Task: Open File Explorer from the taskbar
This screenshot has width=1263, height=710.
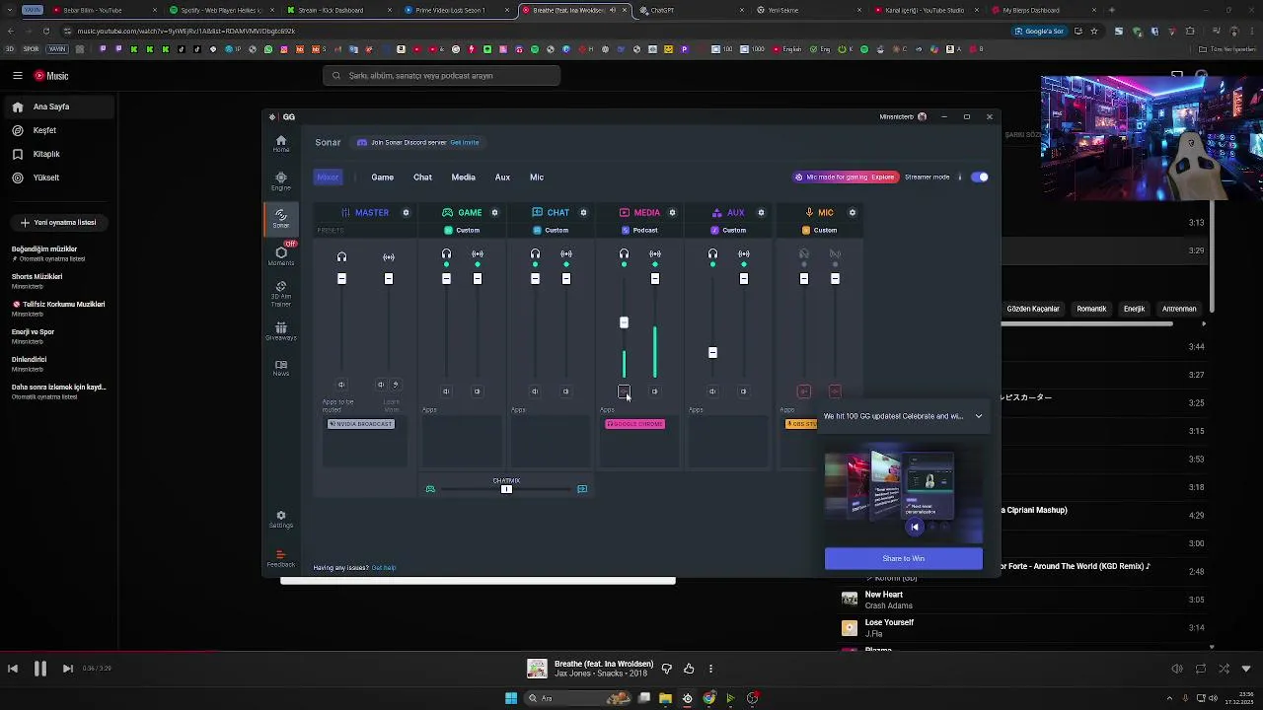Action: click(665, 698)
